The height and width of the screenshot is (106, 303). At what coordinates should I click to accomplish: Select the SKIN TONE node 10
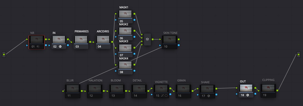[169, 42]
